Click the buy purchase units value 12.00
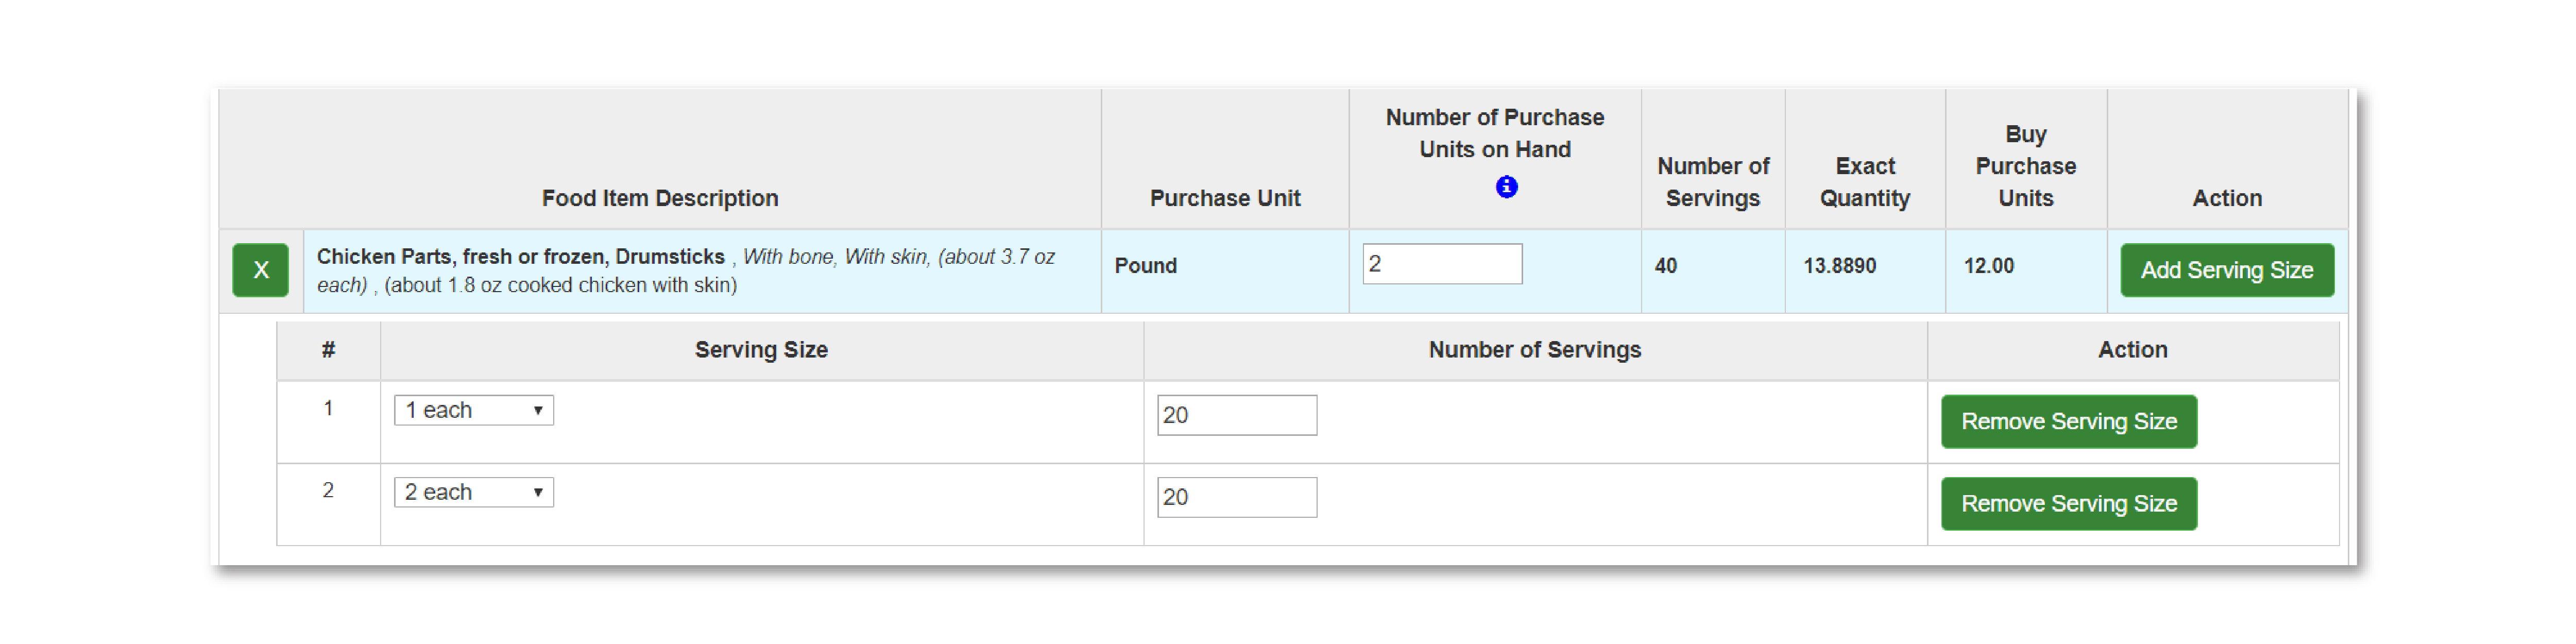 coord(1989,266)
